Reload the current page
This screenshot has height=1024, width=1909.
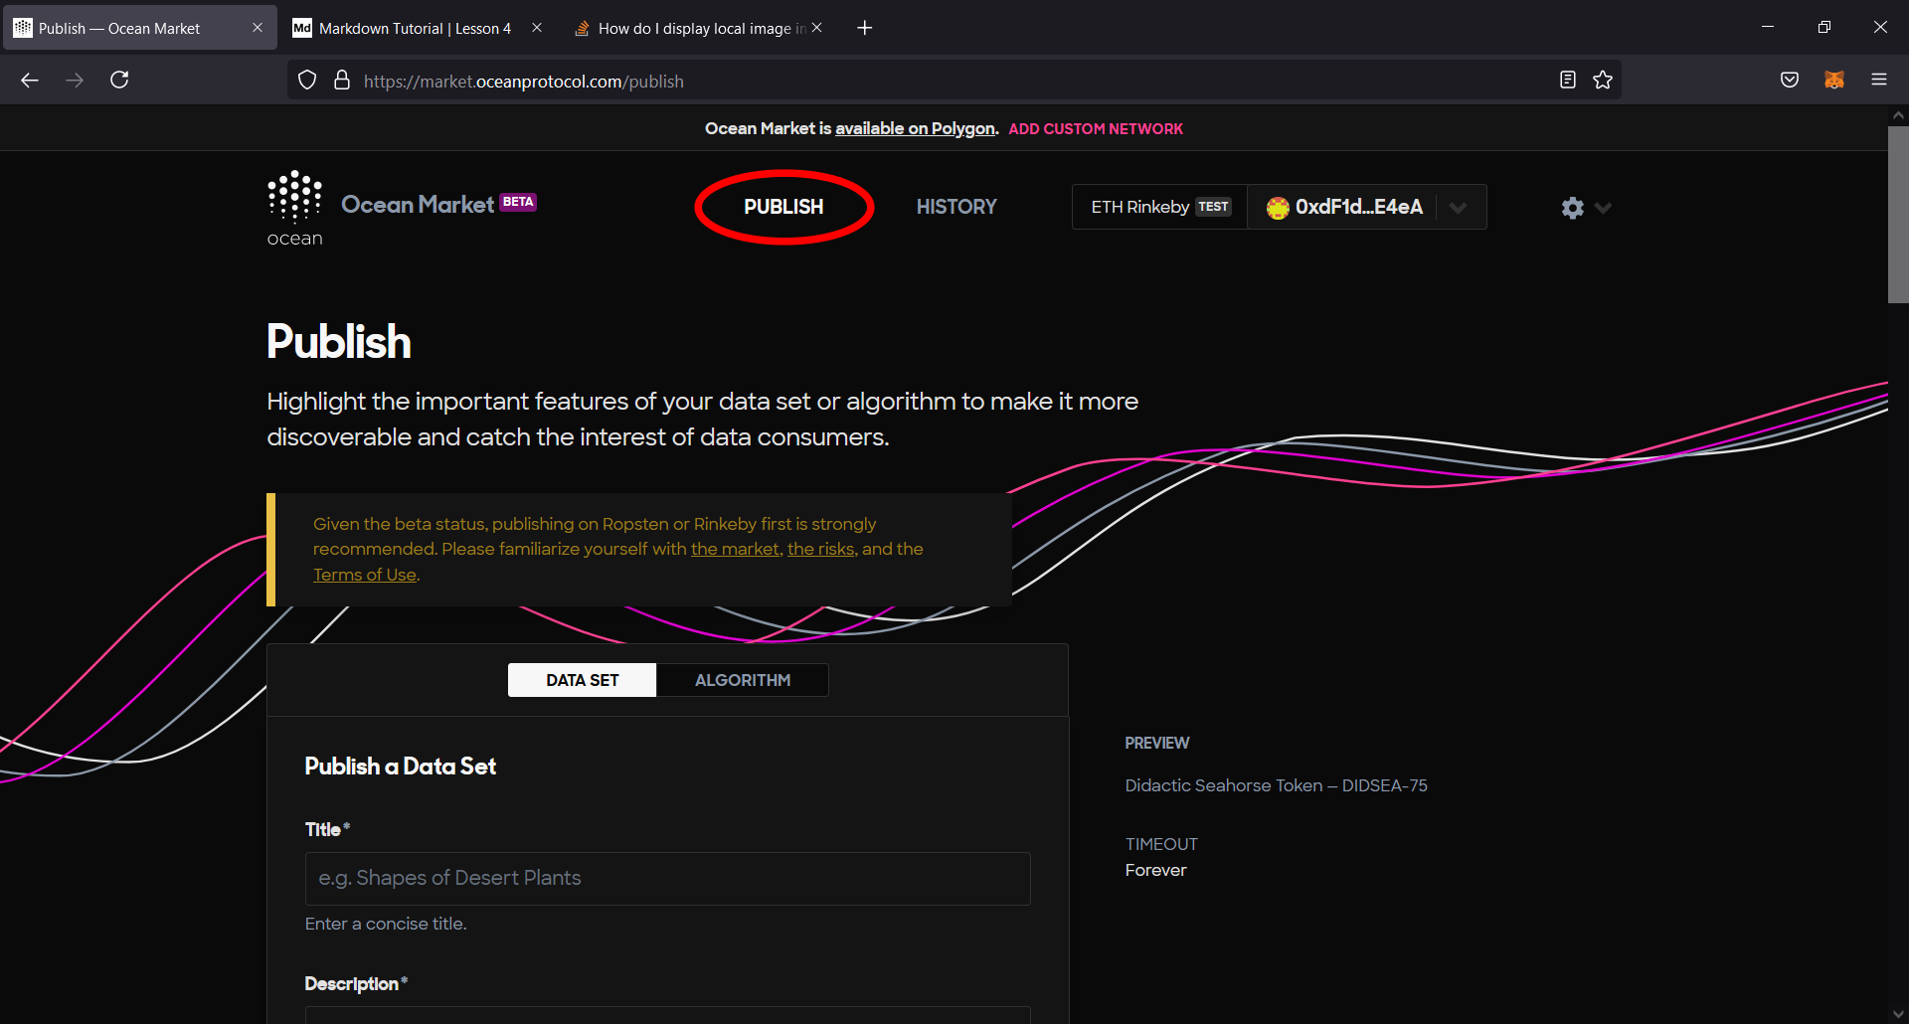click(119, 80)
